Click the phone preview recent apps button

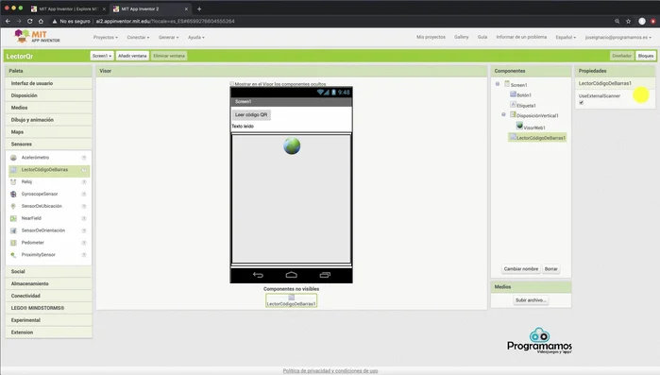click(325, 275)
